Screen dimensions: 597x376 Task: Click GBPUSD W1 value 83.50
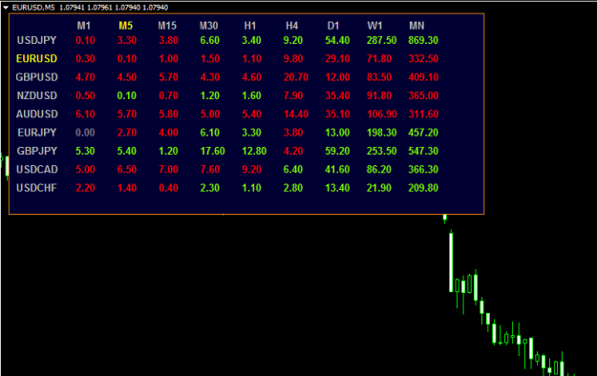pos(379,77)
